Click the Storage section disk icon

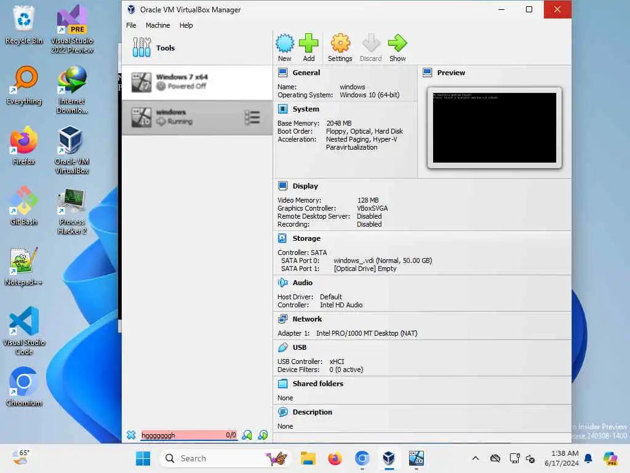[x=282, y=238]
